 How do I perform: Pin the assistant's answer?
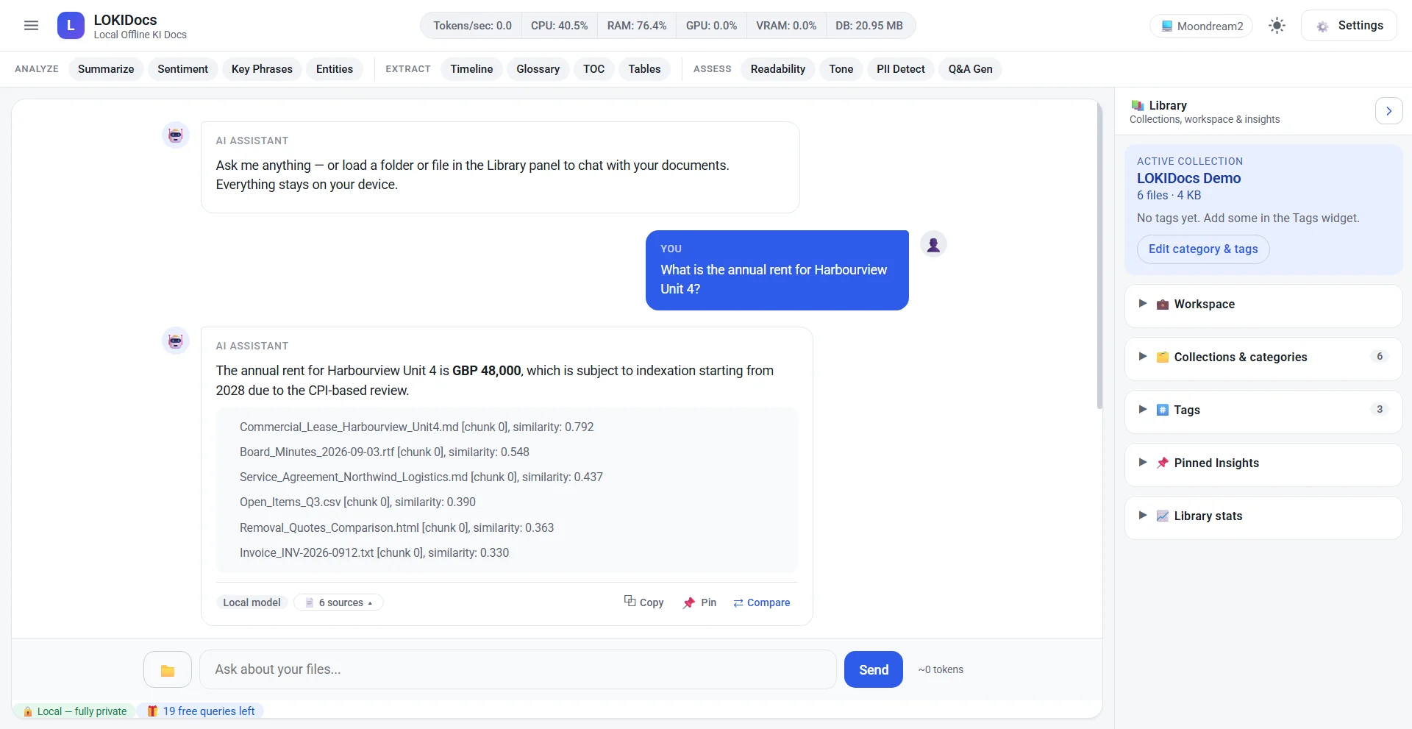tap(699, 602)
